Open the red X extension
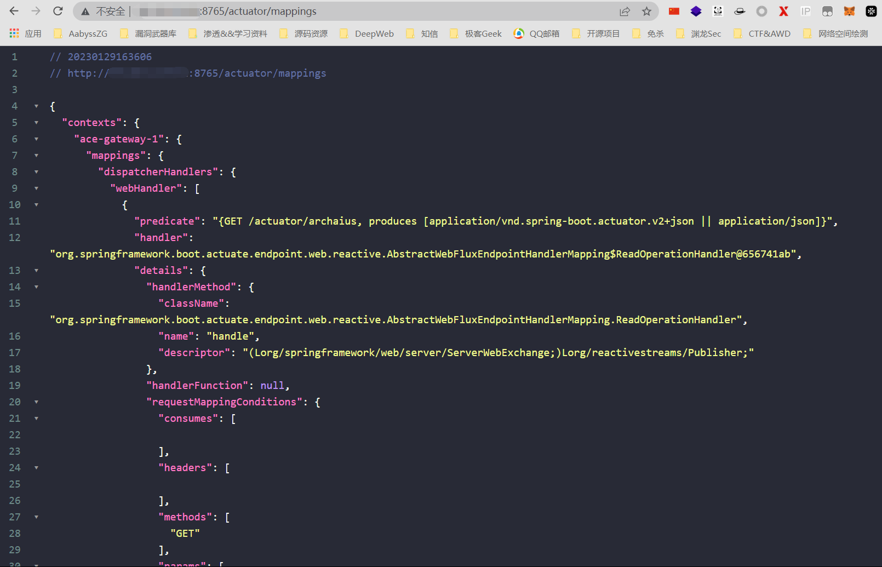 [x=784, y=12]
